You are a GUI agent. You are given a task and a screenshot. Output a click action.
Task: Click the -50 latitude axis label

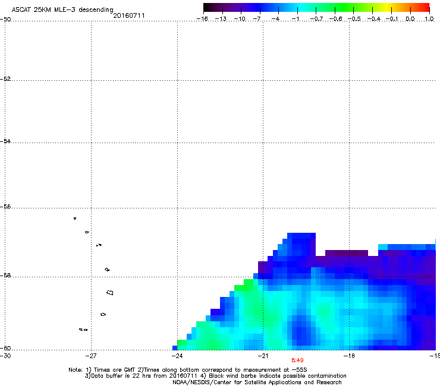point(5,19)
